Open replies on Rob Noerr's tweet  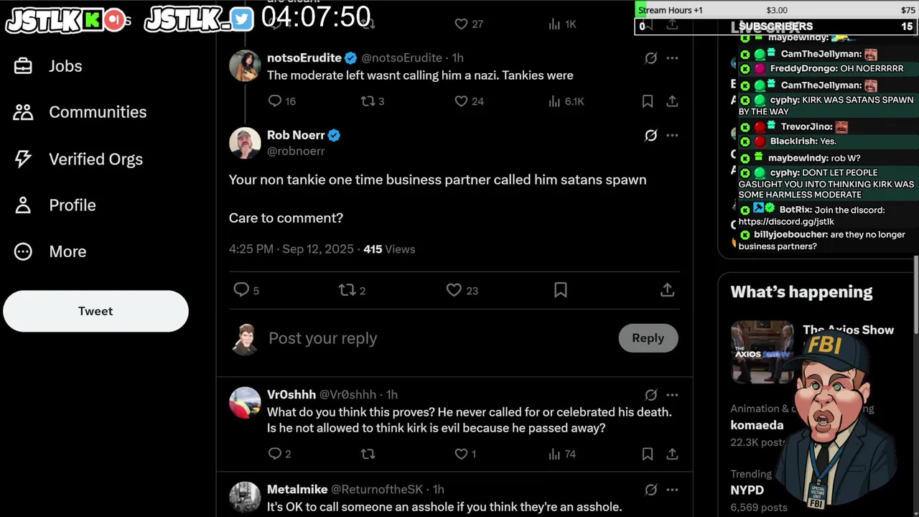246,290
